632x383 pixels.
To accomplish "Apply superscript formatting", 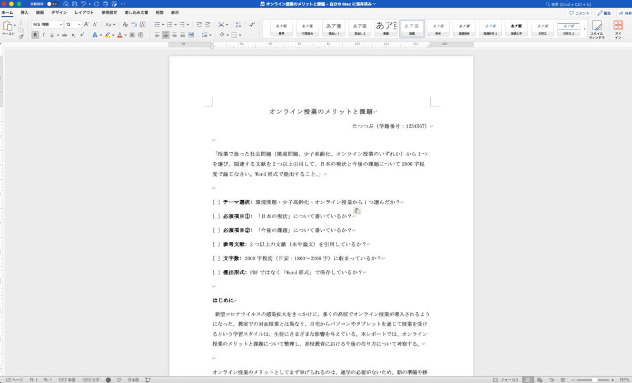I will (82, 35).
